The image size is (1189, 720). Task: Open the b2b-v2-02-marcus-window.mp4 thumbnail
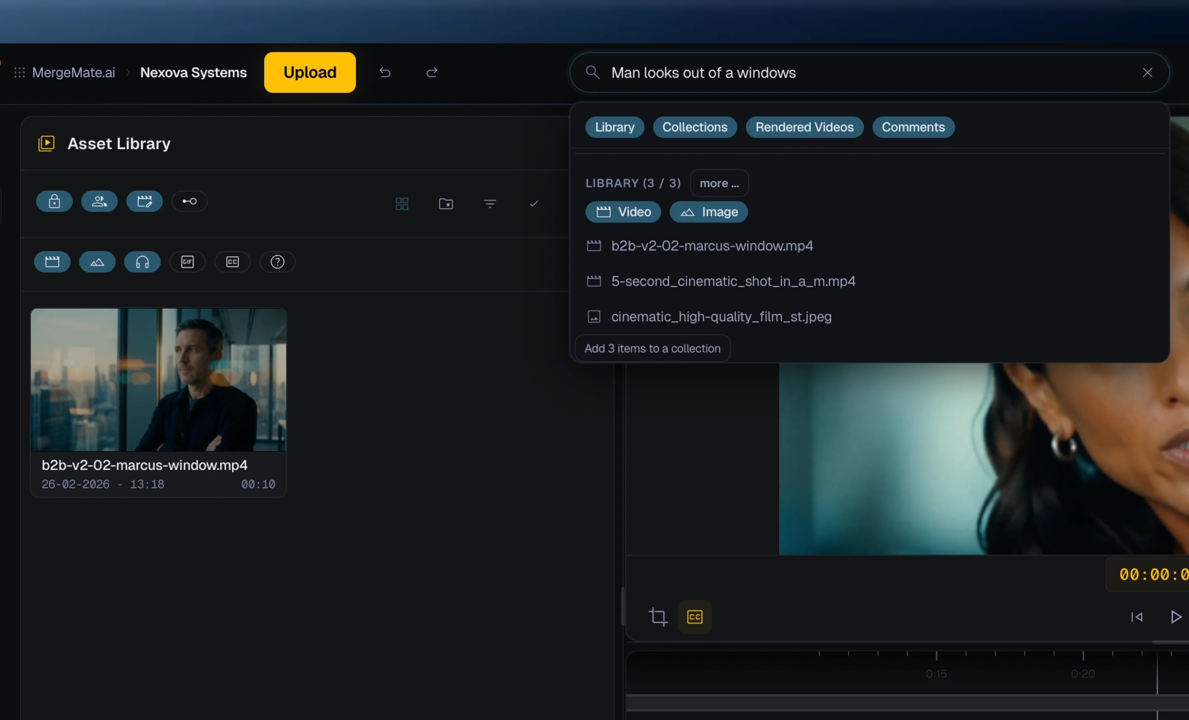tap(158, 379)
